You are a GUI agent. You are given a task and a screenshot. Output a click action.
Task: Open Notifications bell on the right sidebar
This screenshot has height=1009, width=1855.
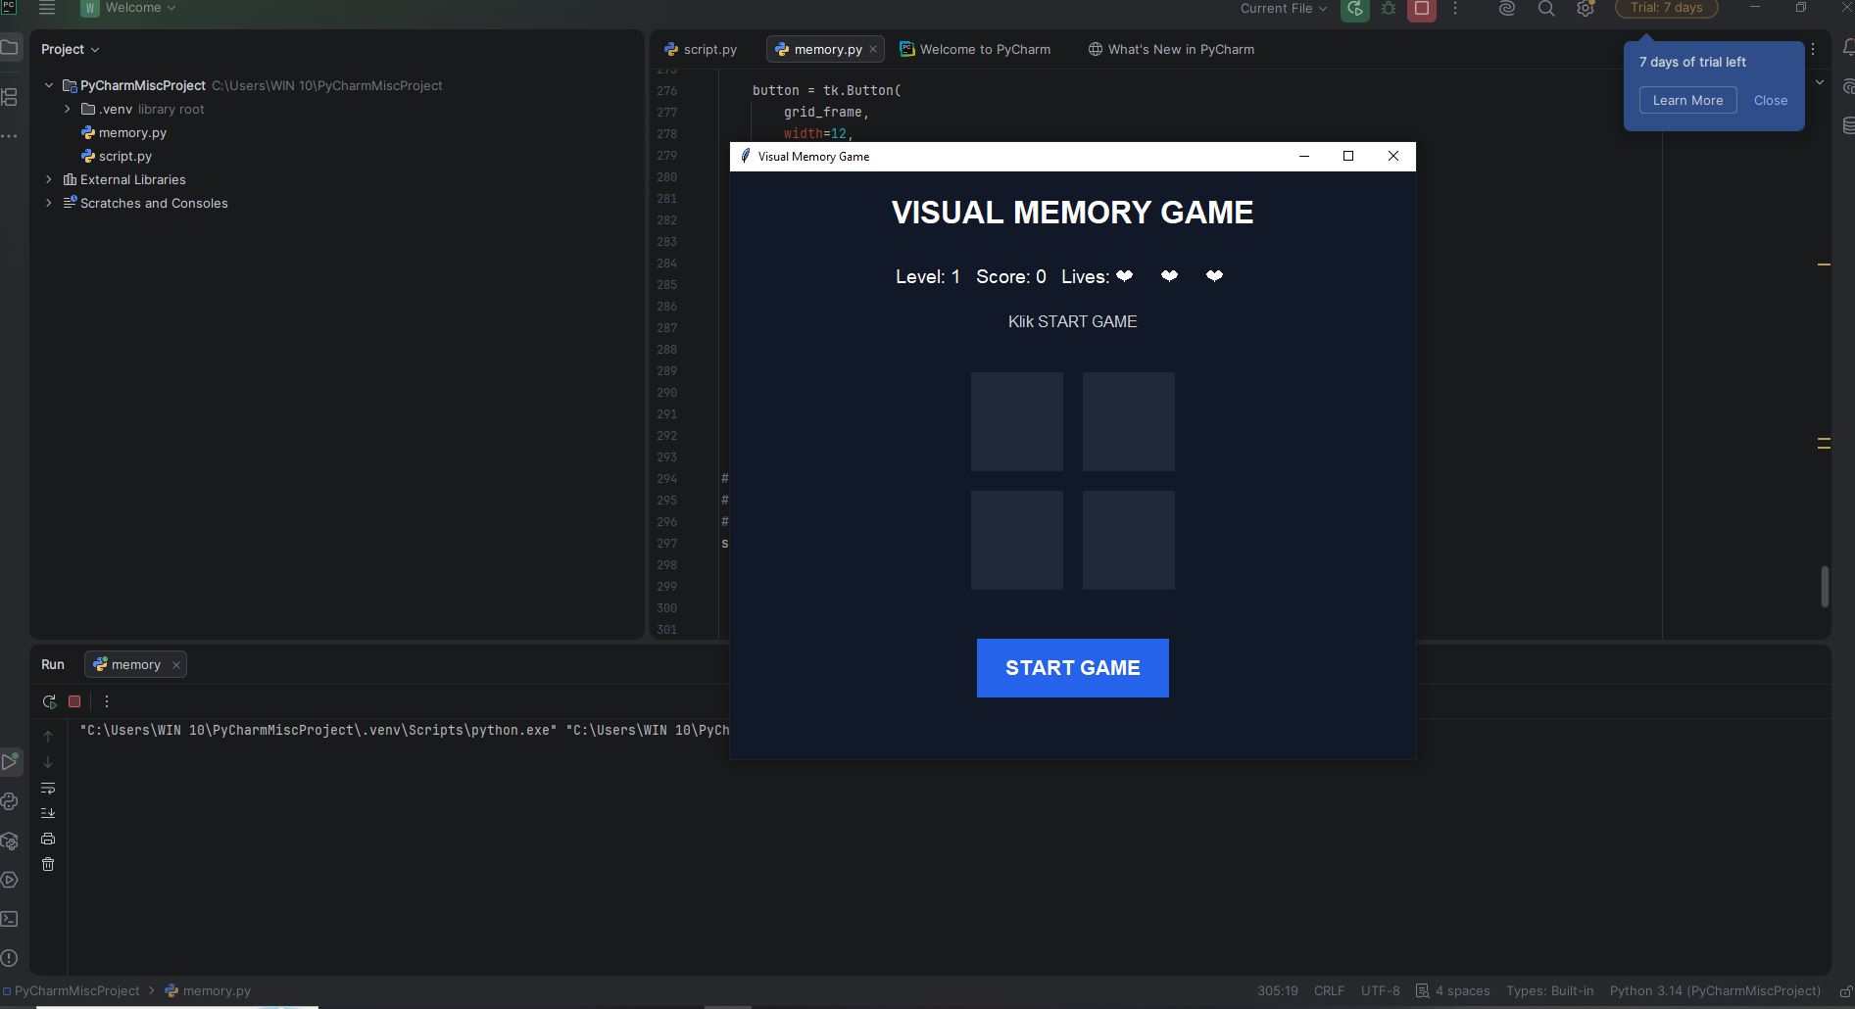click(x=1847, y=47)
